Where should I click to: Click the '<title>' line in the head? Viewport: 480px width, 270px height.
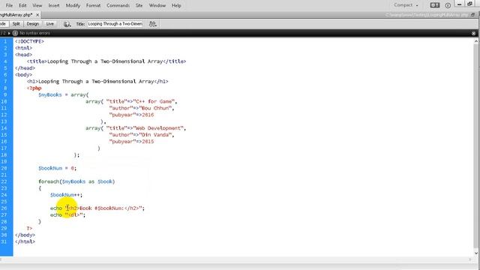pos(106,61)
